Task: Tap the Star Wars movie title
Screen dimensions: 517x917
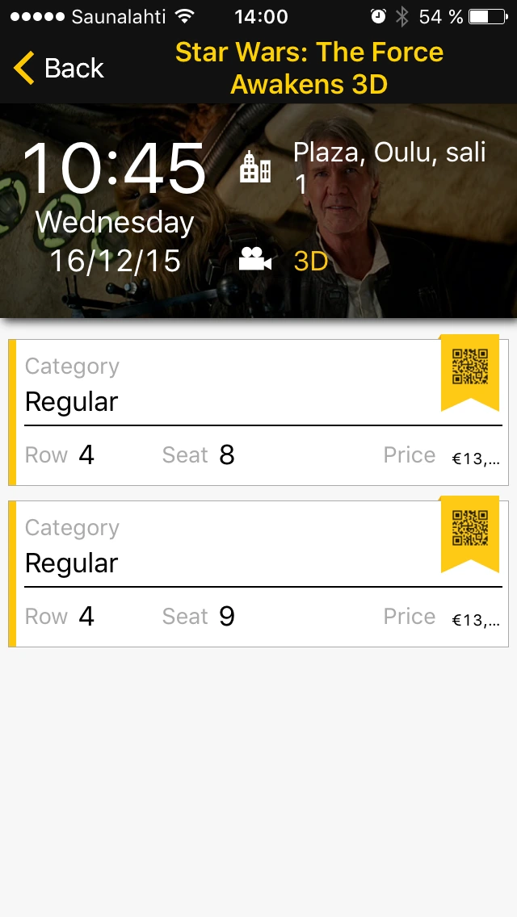Action: click(309, 68)
